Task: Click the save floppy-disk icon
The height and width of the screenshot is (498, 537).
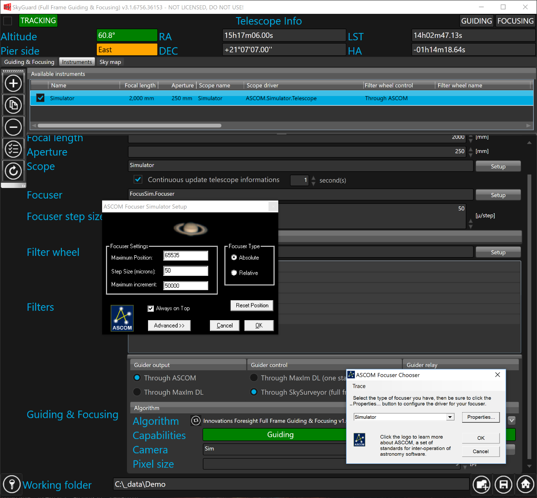Action: click(504, 484)
